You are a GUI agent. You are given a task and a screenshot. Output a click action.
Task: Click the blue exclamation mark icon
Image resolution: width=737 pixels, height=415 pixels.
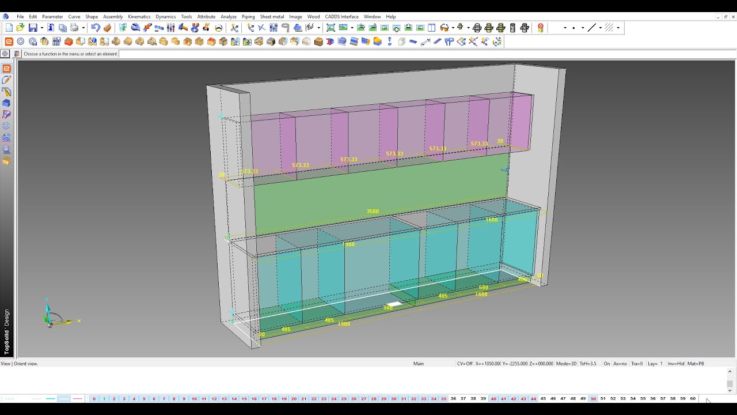coord(389,41)
